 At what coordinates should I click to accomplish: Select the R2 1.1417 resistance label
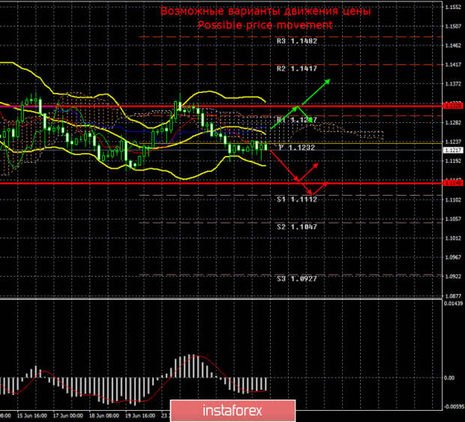pyautogui.click(x=296, y=69)
